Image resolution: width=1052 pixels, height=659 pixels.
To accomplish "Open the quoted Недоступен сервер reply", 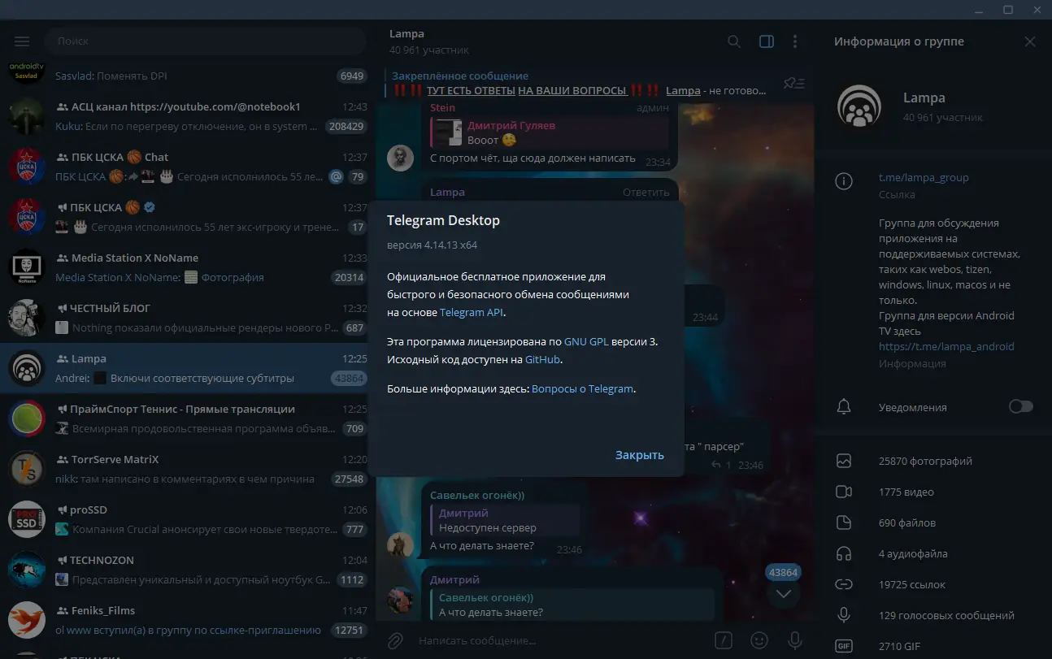I will (x=505, y=520).
